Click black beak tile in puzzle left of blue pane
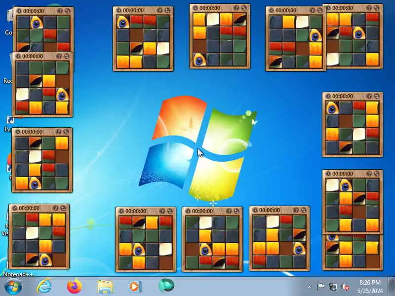The image size is (395, 296). (x=35, y=144)
